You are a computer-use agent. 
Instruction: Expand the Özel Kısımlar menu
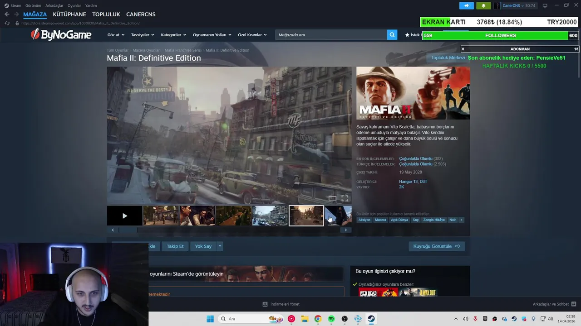pos(252,35)
